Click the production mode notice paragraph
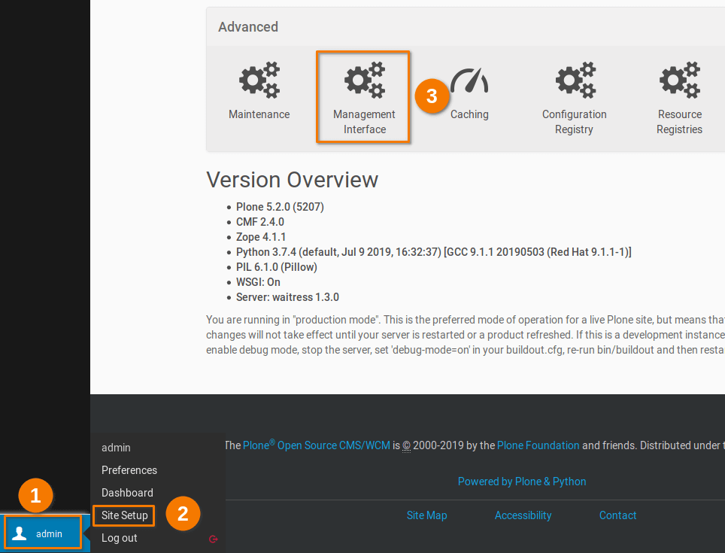725x553 pixels. tap(465, 335)
